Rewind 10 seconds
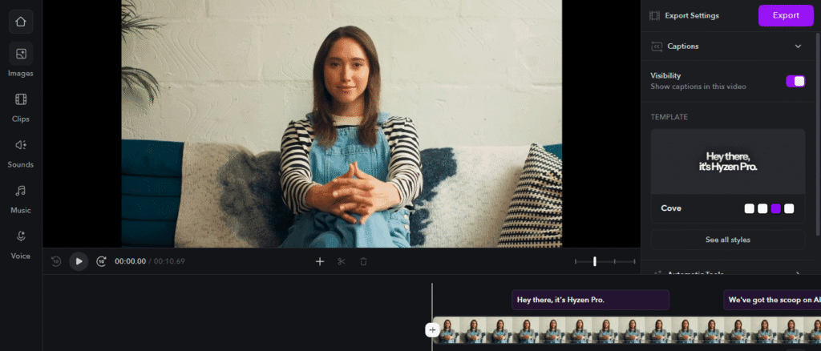The width and height of the screenshot is (821, 351). pyautogui.click(x=56, y=261)
